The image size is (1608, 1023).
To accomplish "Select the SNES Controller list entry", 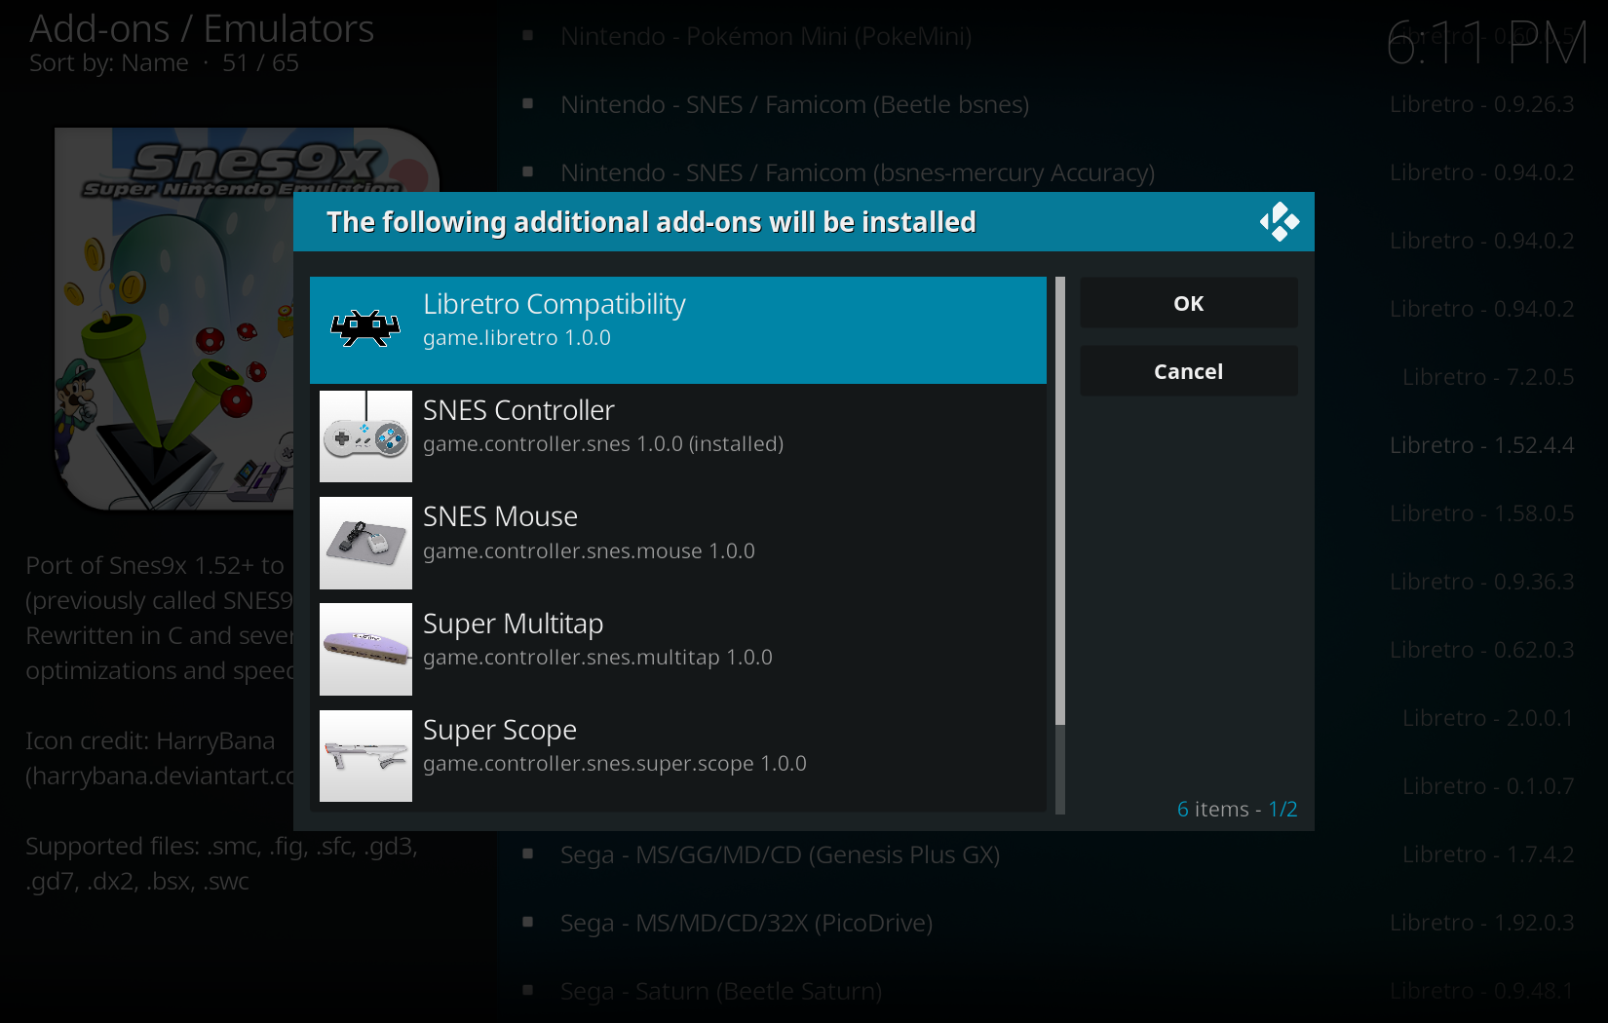I will (678, 436).
